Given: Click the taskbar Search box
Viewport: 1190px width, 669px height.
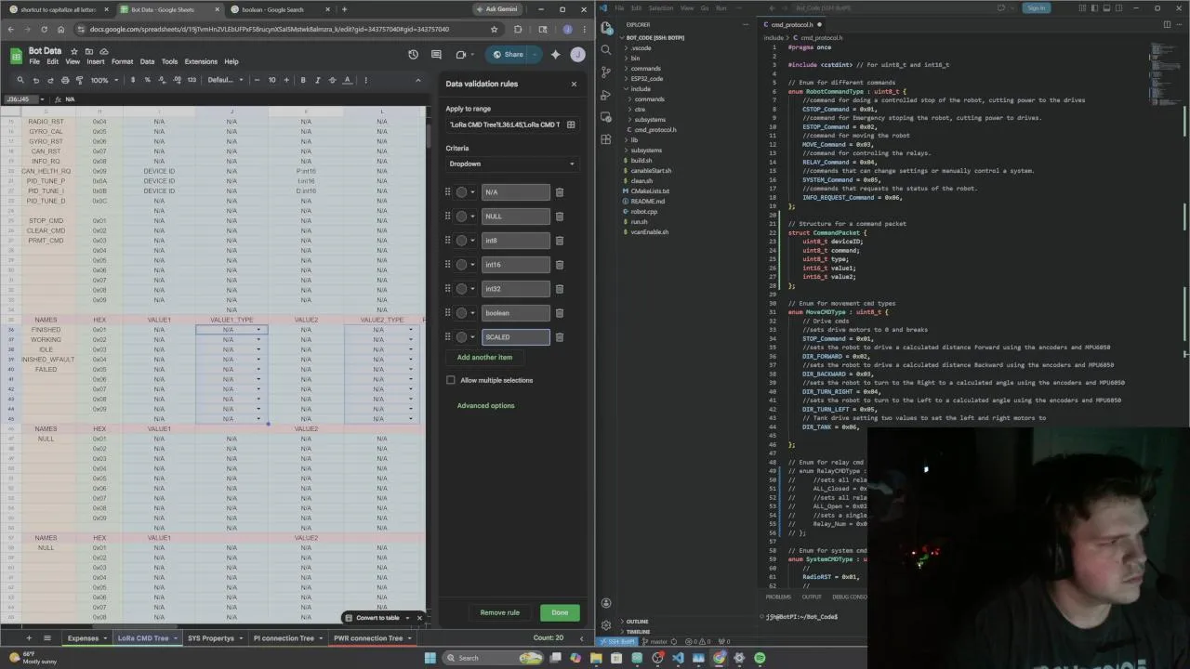Looking at the screenshot, I should [x=494, y=658].
